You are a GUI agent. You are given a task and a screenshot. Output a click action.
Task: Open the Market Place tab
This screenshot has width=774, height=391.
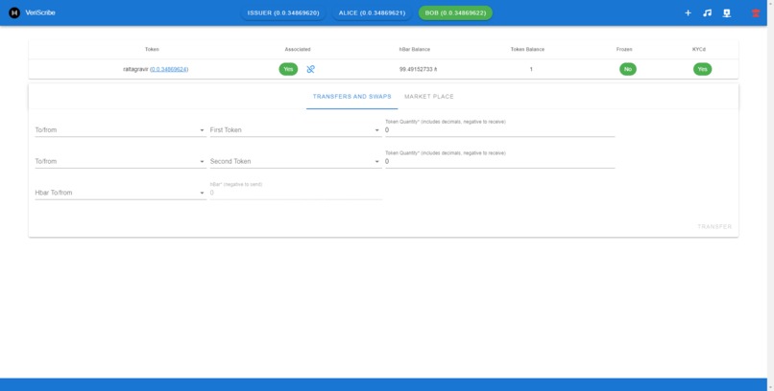pos(429,97)
